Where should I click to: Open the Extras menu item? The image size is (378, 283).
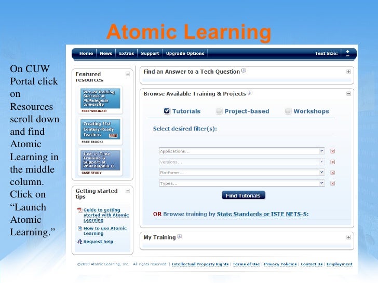click(126, 53)
